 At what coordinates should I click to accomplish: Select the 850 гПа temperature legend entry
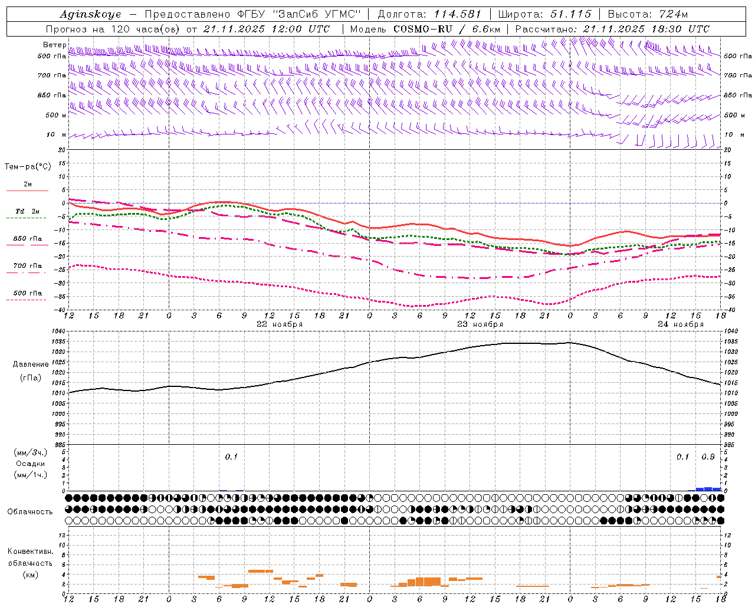click(28, 239)
